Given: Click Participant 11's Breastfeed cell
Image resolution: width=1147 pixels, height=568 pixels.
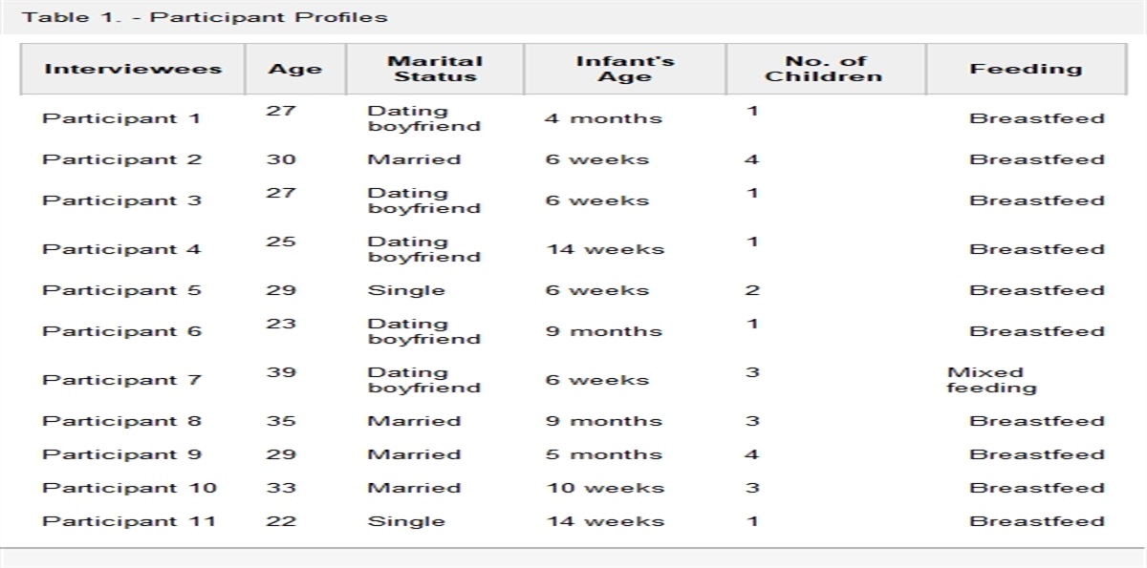Looking at the screenshot, I should 1037,521.
